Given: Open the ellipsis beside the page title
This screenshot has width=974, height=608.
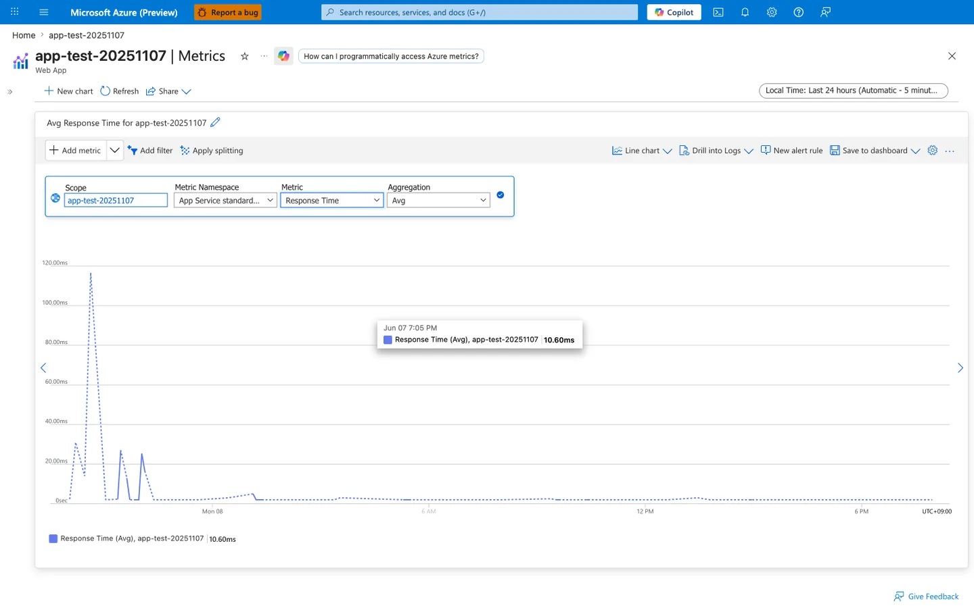Looking at the screenshot, I should [x=264, y=56].
